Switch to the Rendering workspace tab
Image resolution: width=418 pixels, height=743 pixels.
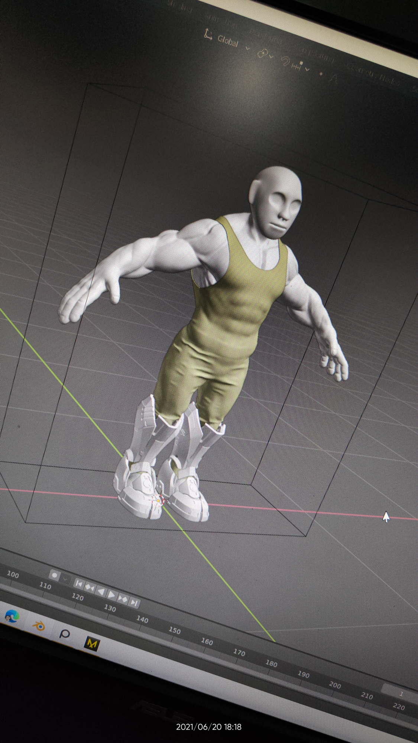pos(266,36)
